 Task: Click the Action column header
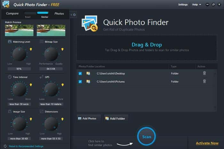[x=201, y=67]
